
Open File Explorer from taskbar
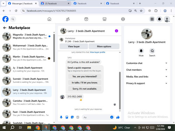pos(29,128)
